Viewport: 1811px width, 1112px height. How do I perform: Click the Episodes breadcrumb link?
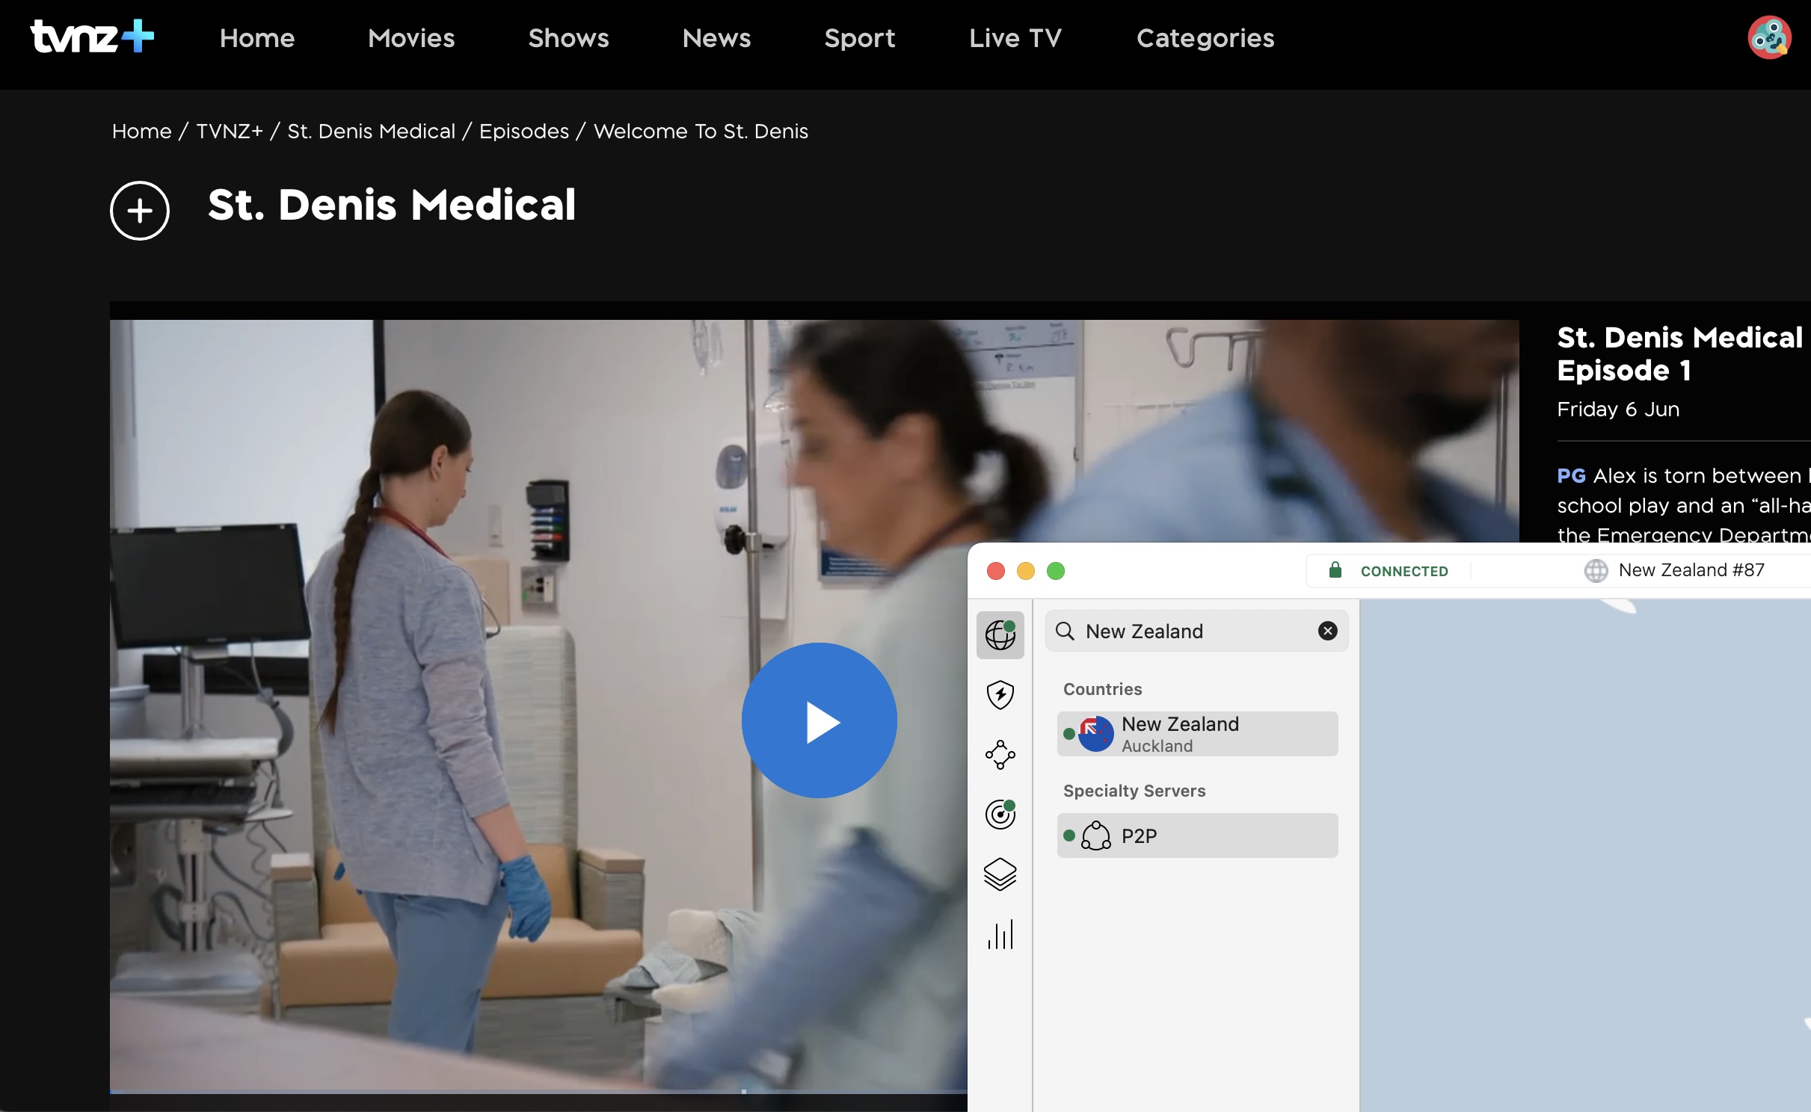pos(523,132)
